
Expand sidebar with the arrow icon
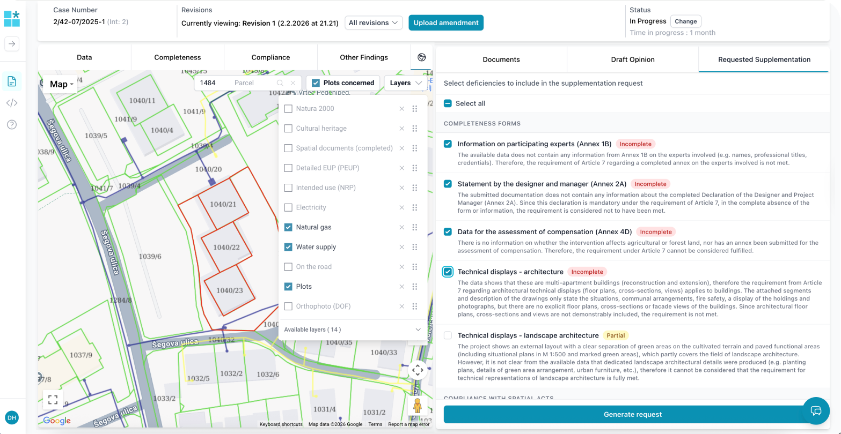click(12, 44)
